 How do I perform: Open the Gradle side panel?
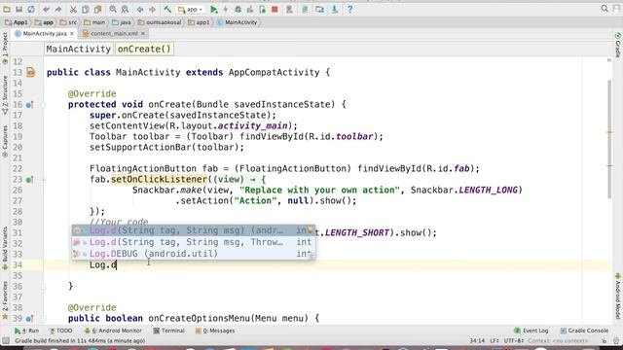[x=618, y=45]
